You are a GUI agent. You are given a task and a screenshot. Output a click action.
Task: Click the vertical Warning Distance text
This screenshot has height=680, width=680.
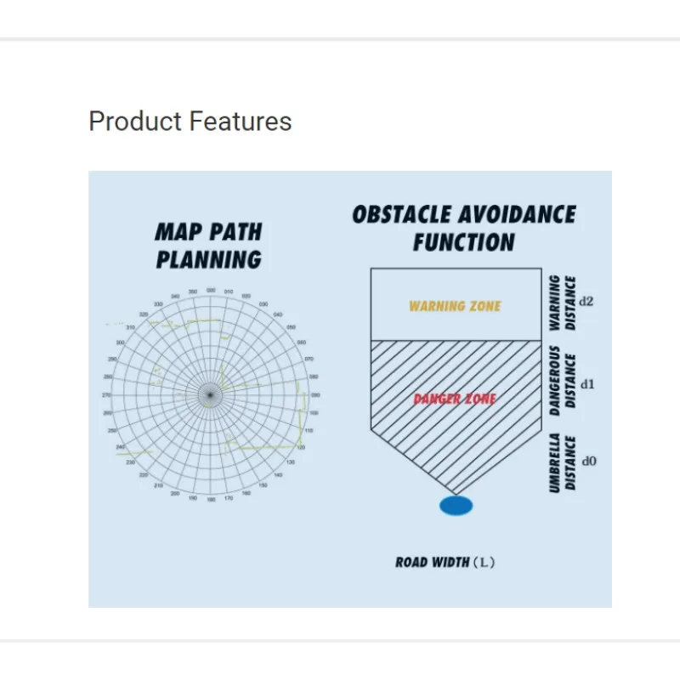pos(562,303)
